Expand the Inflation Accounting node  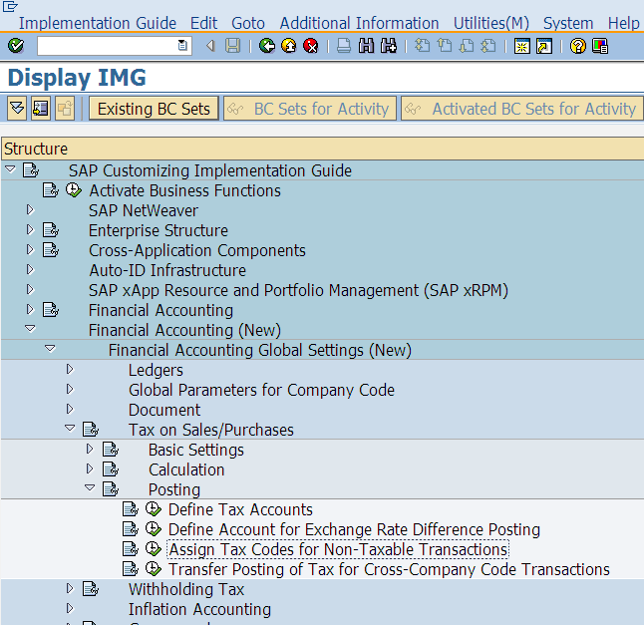click(x=70, y=608)
